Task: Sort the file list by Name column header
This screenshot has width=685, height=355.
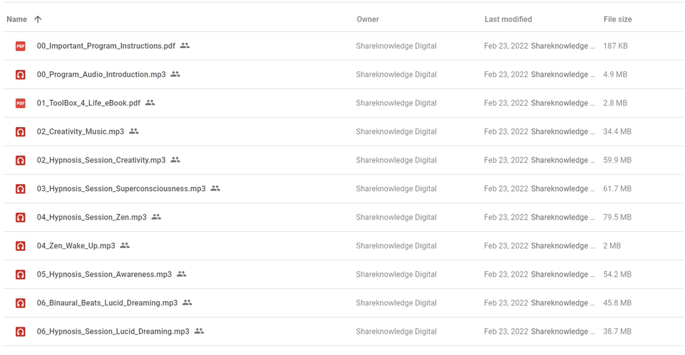Action: [17, 19]
